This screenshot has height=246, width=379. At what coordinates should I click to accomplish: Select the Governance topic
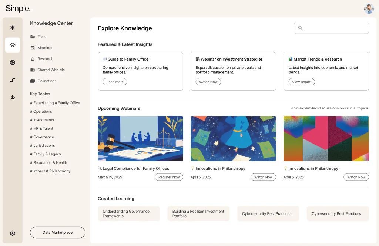point(42,137)
